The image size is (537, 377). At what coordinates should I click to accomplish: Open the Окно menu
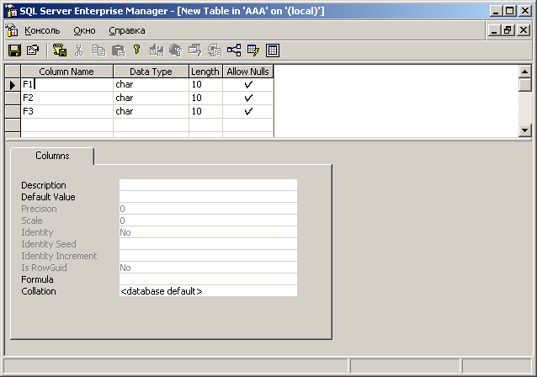pos(85,31)
